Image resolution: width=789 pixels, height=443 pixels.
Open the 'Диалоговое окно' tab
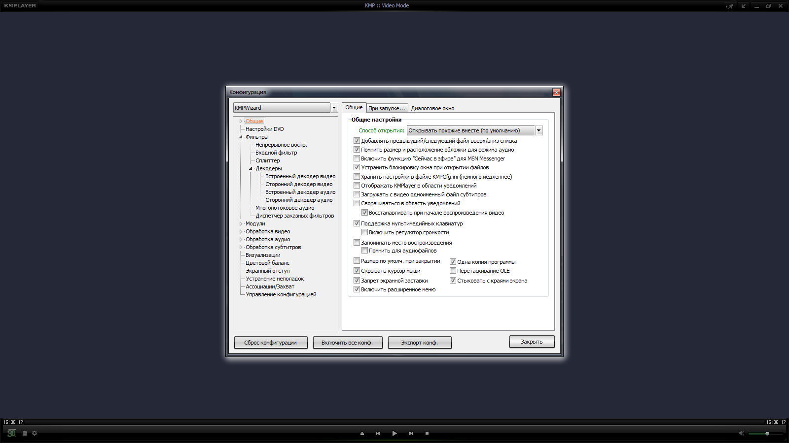432,108
